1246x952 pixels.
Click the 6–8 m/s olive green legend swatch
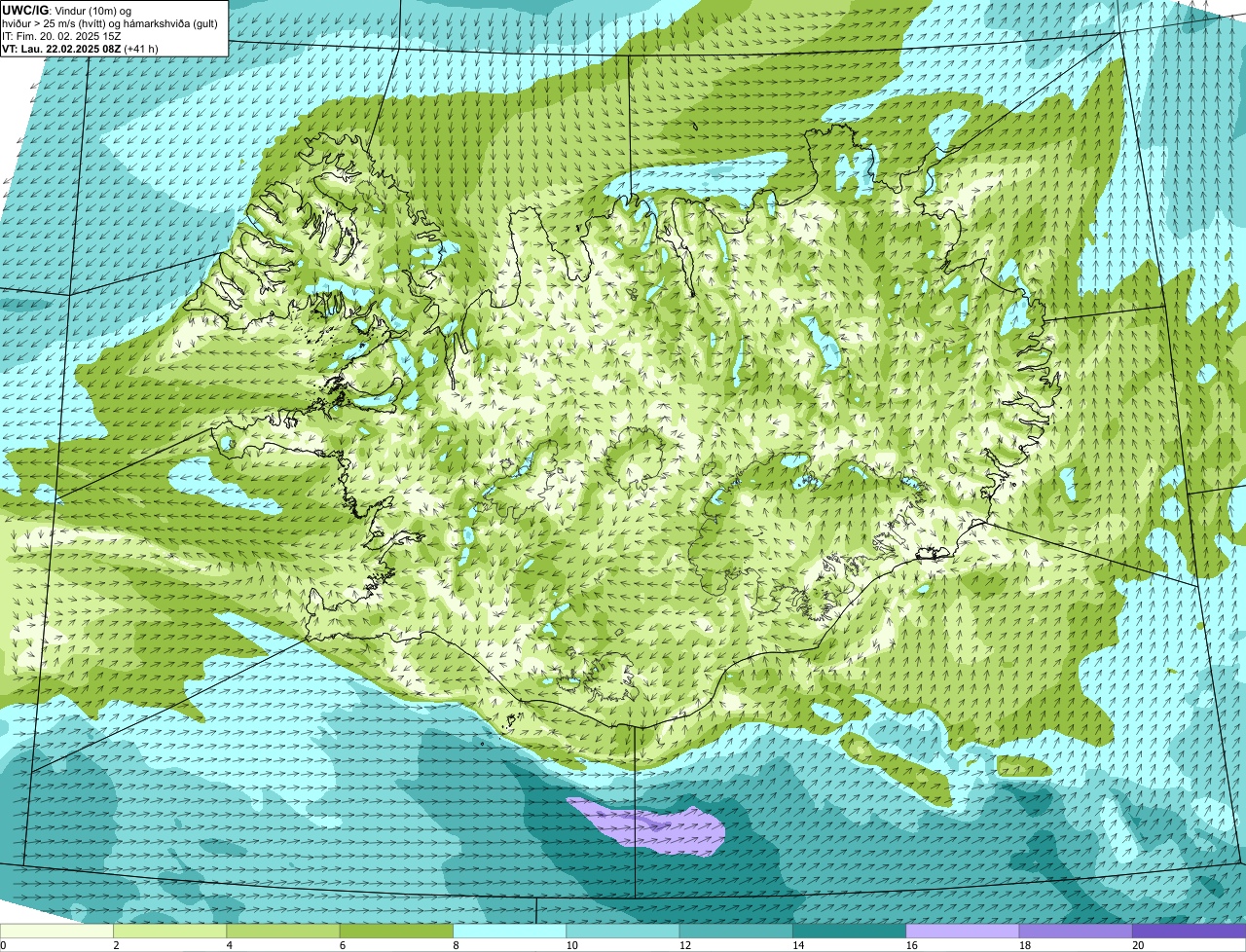point(397,931)
